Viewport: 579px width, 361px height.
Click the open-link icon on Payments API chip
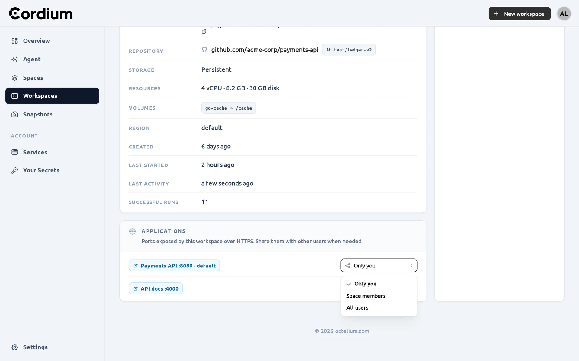coord(135,266)
